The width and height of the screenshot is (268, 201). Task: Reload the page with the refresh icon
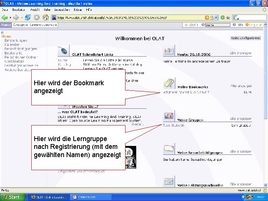point(28,17)
